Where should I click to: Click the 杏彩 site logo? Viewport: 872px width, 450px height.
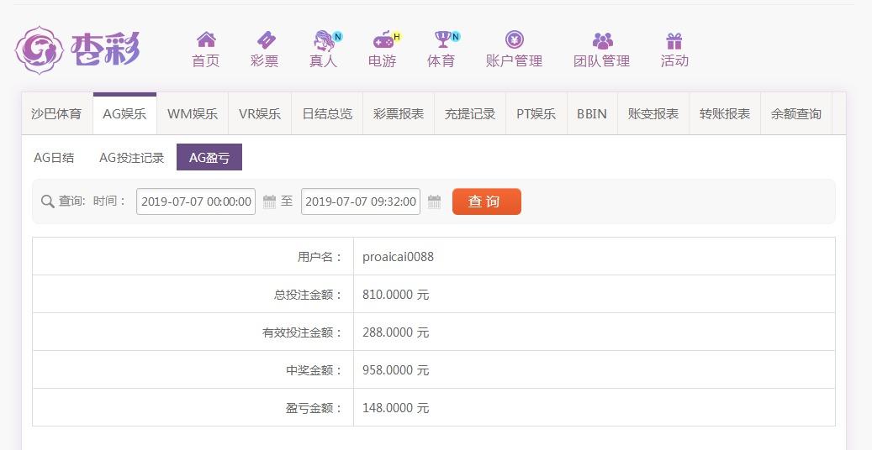[x=77, y=50]
